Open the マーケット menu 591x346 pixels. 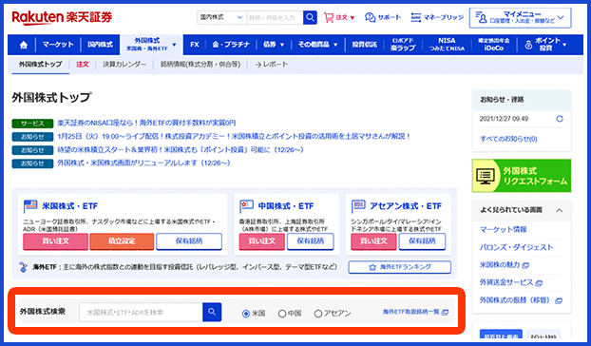tap(58, 45)
